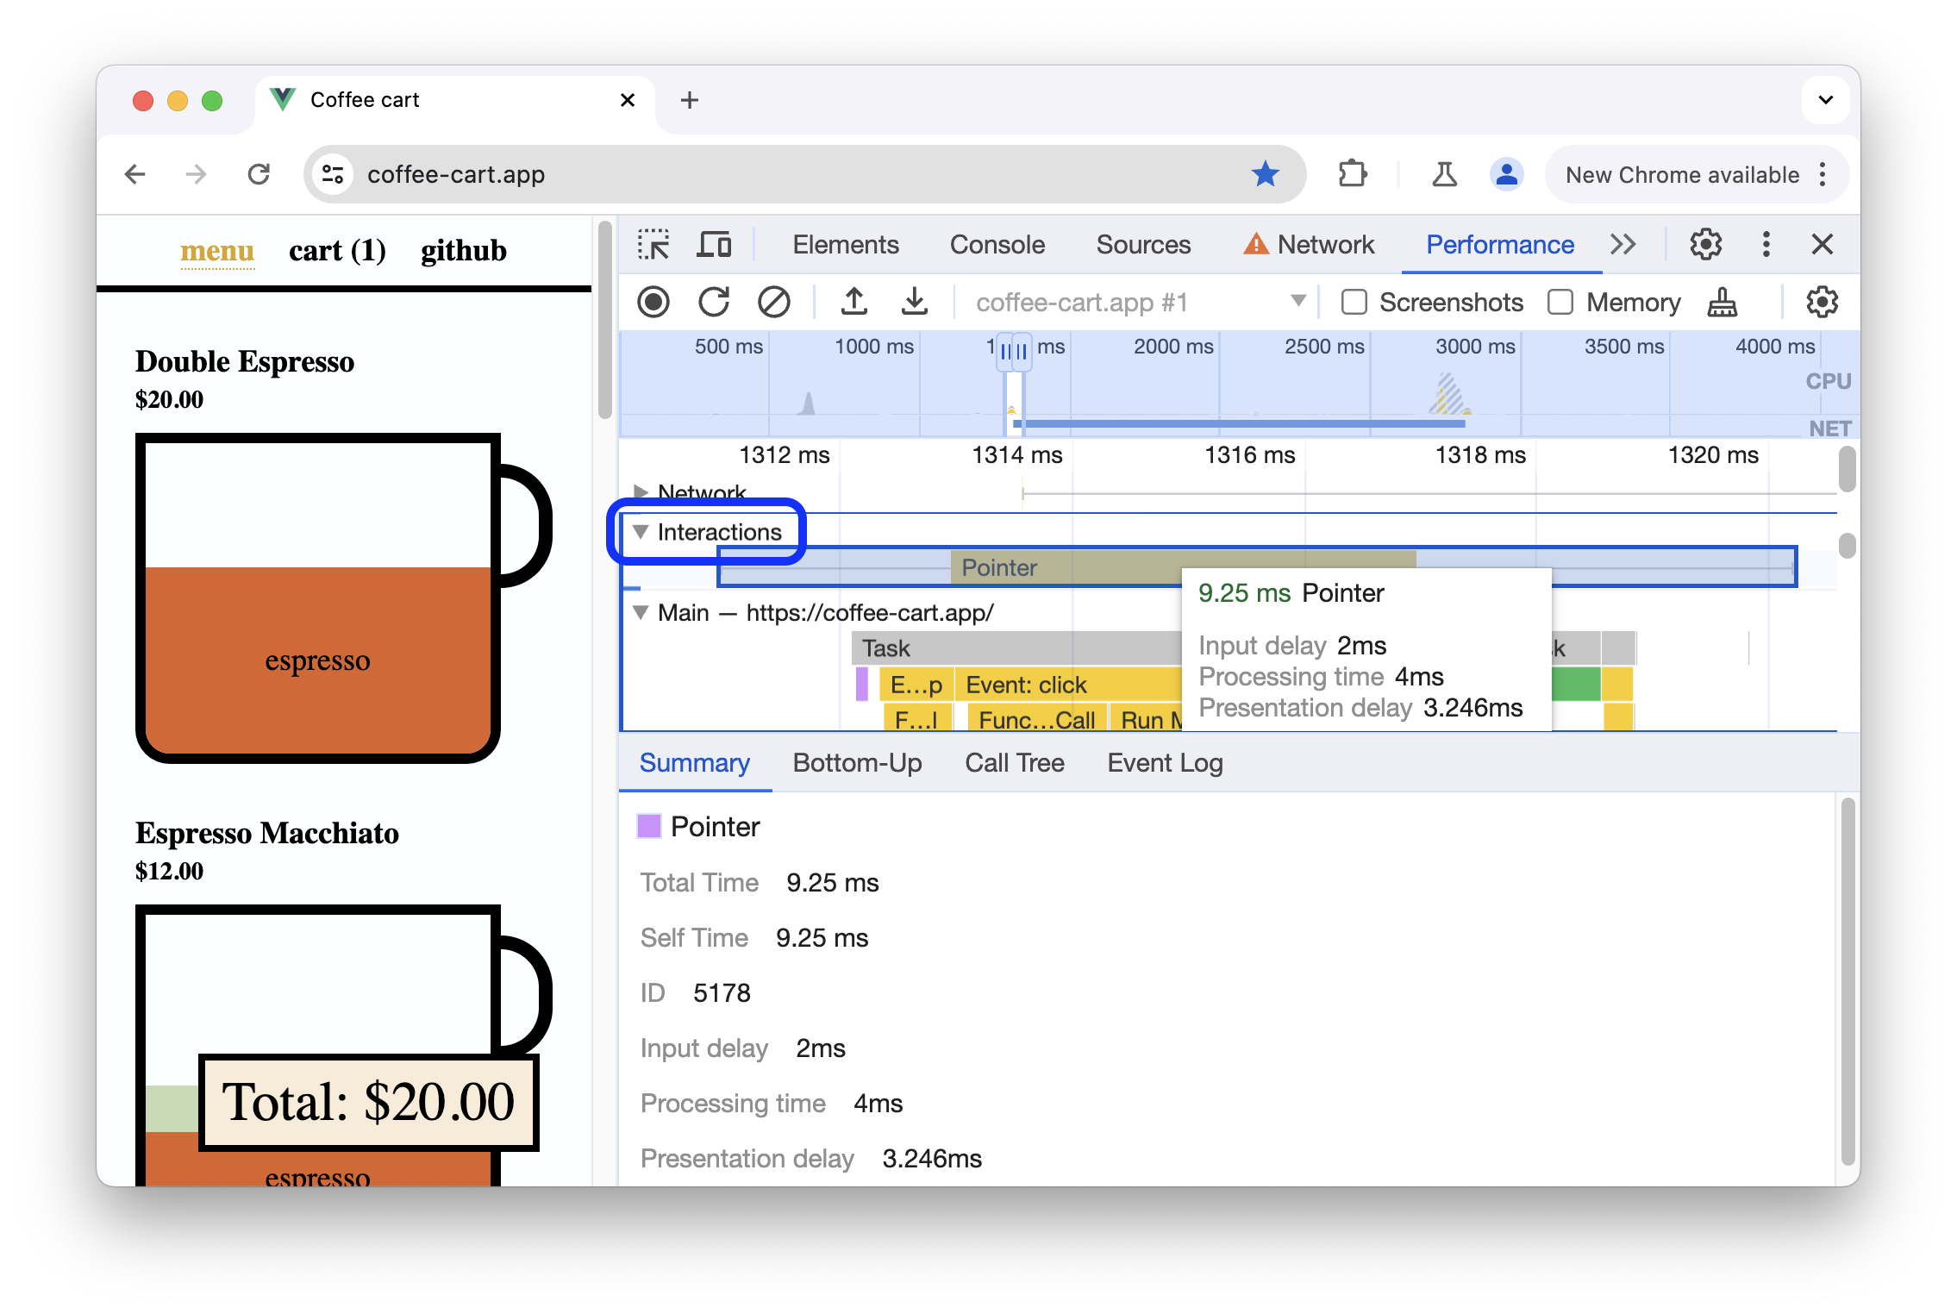Toggle device toolbar emulation icon
Screen dimensions: 1957x1314
pyautogui.click(x=716, y=245)
